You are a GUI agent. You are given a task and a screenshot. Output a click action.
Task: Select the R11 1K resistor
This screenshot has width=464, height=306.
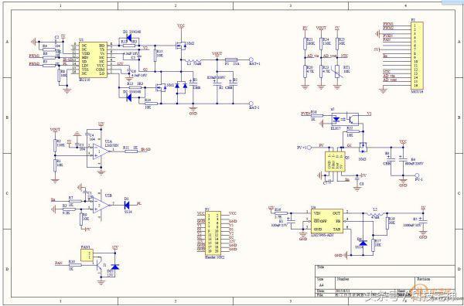point(131,151)
